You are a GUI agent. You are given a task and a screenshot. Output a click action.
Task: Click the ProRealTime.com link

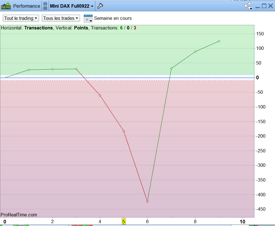click(19, 215)
